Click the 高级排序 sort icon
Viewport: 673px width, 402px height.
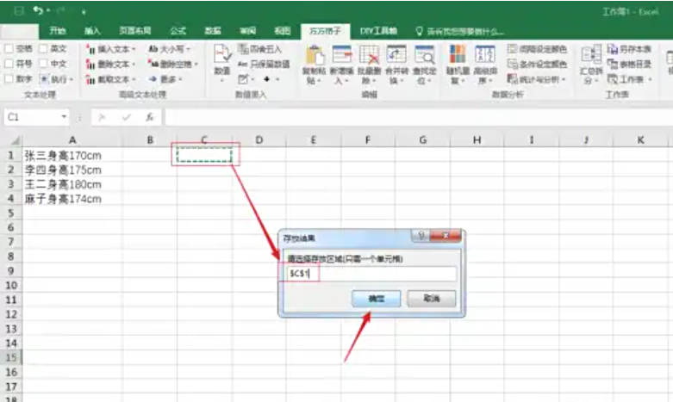[485, 55]
